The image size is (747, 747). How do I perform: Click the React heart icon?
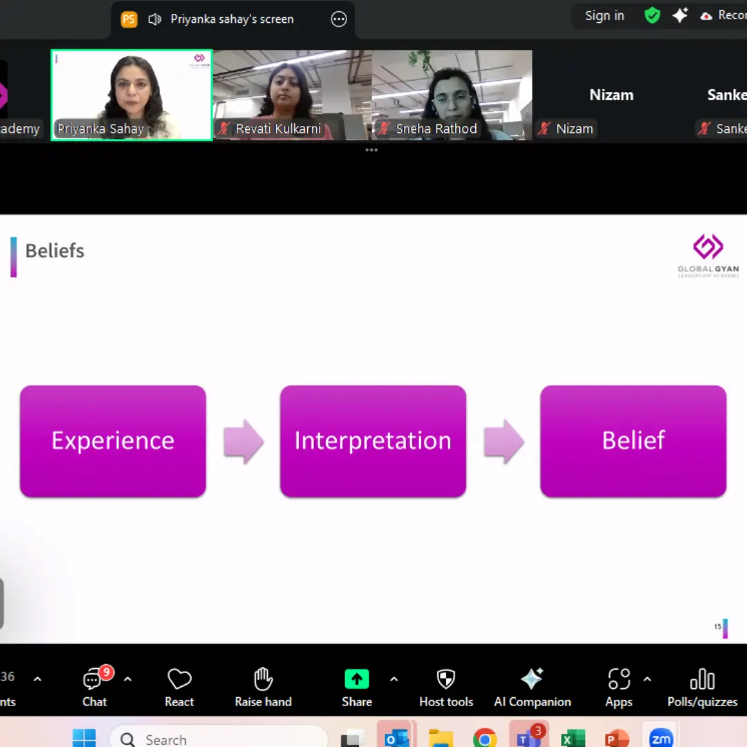coord(179,688)
